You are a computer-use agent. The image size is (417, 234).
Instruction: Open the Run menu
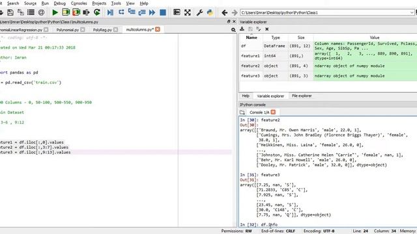pos(45,3)
